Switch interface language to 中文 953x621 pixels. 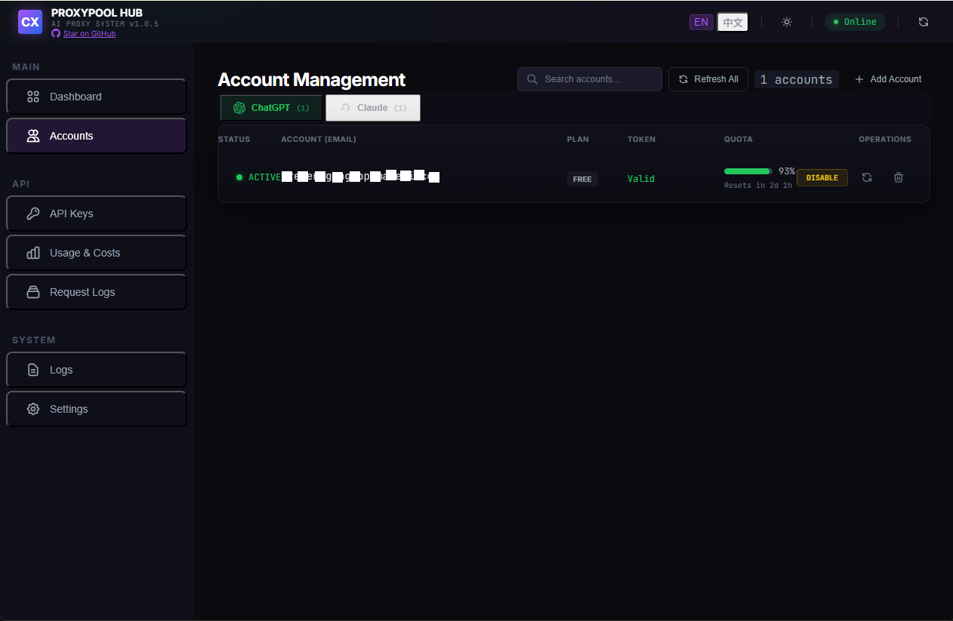[732, 22]
